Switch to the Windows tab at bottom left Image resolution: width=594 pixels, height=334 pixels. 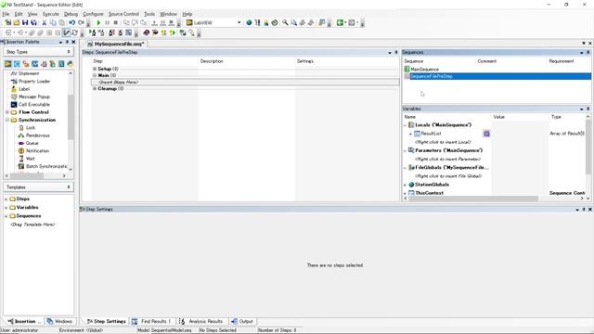[59, 321]
